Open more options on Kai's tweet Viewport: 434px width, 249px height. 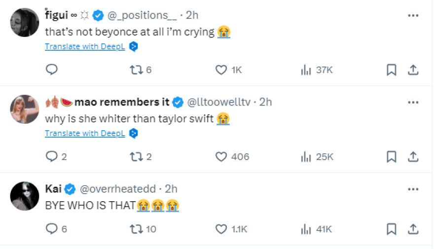413,189
